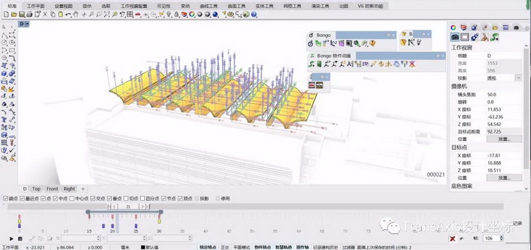Open the 曲线工具 toolbar tab
The width and height of the screenshot is (531, 250).
(x=209, y=6)
